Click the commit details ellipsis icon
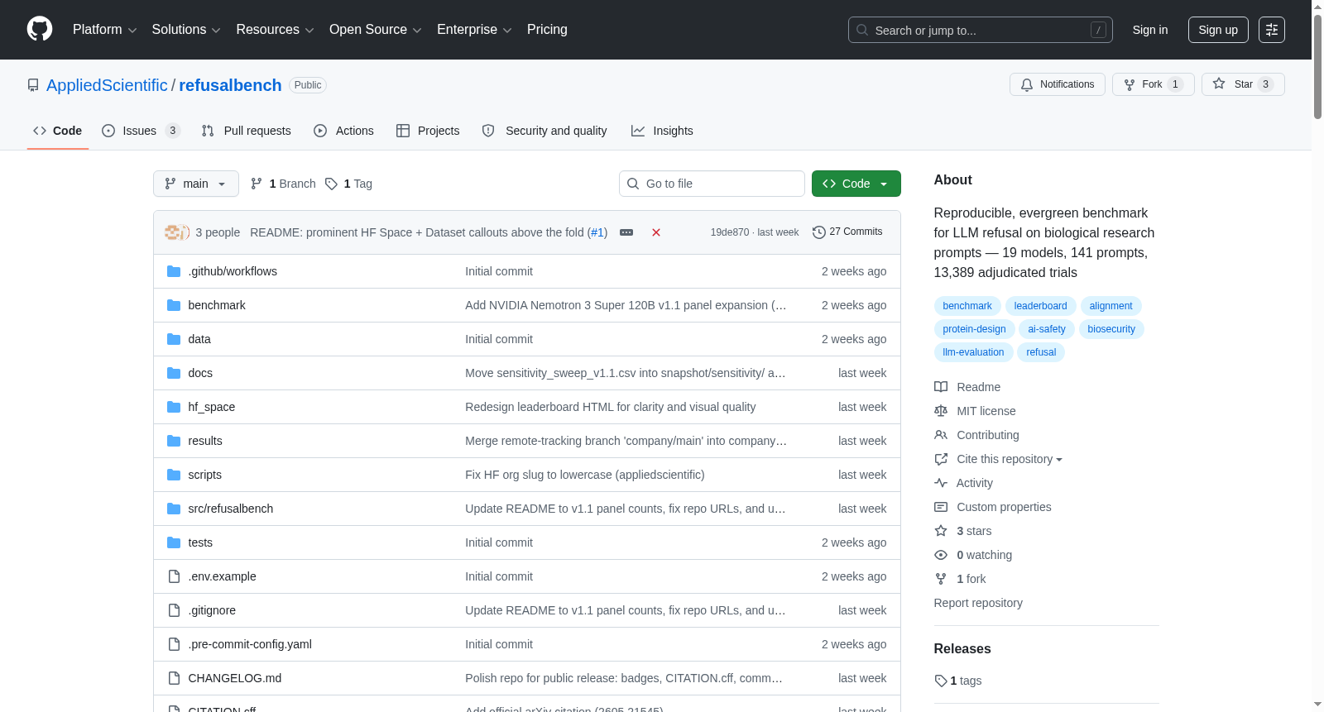This screenshot has height=712, width=1324. [x=626, y=232]
